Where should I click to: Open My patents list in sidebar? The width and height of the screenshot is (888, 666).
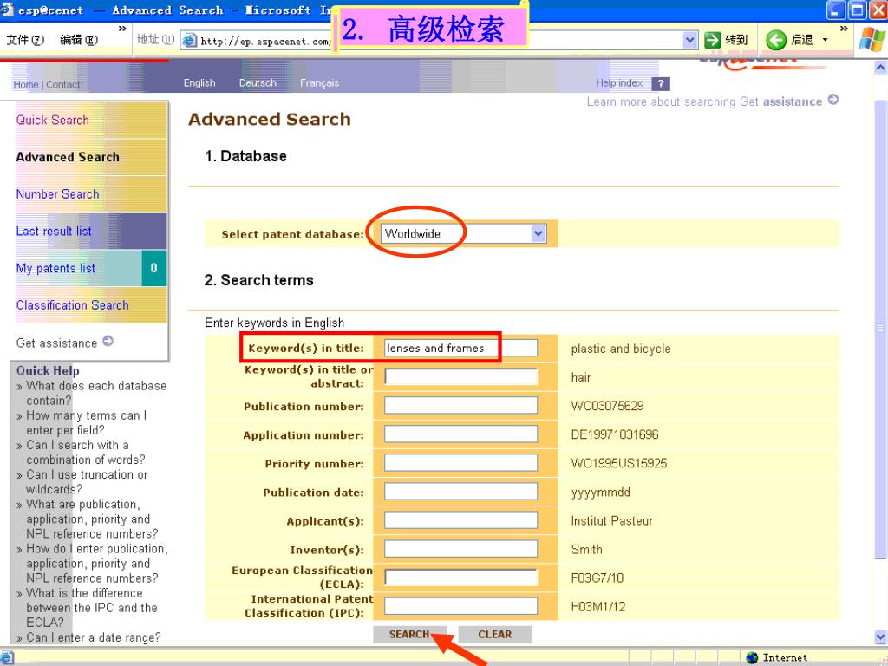[55, 269]
